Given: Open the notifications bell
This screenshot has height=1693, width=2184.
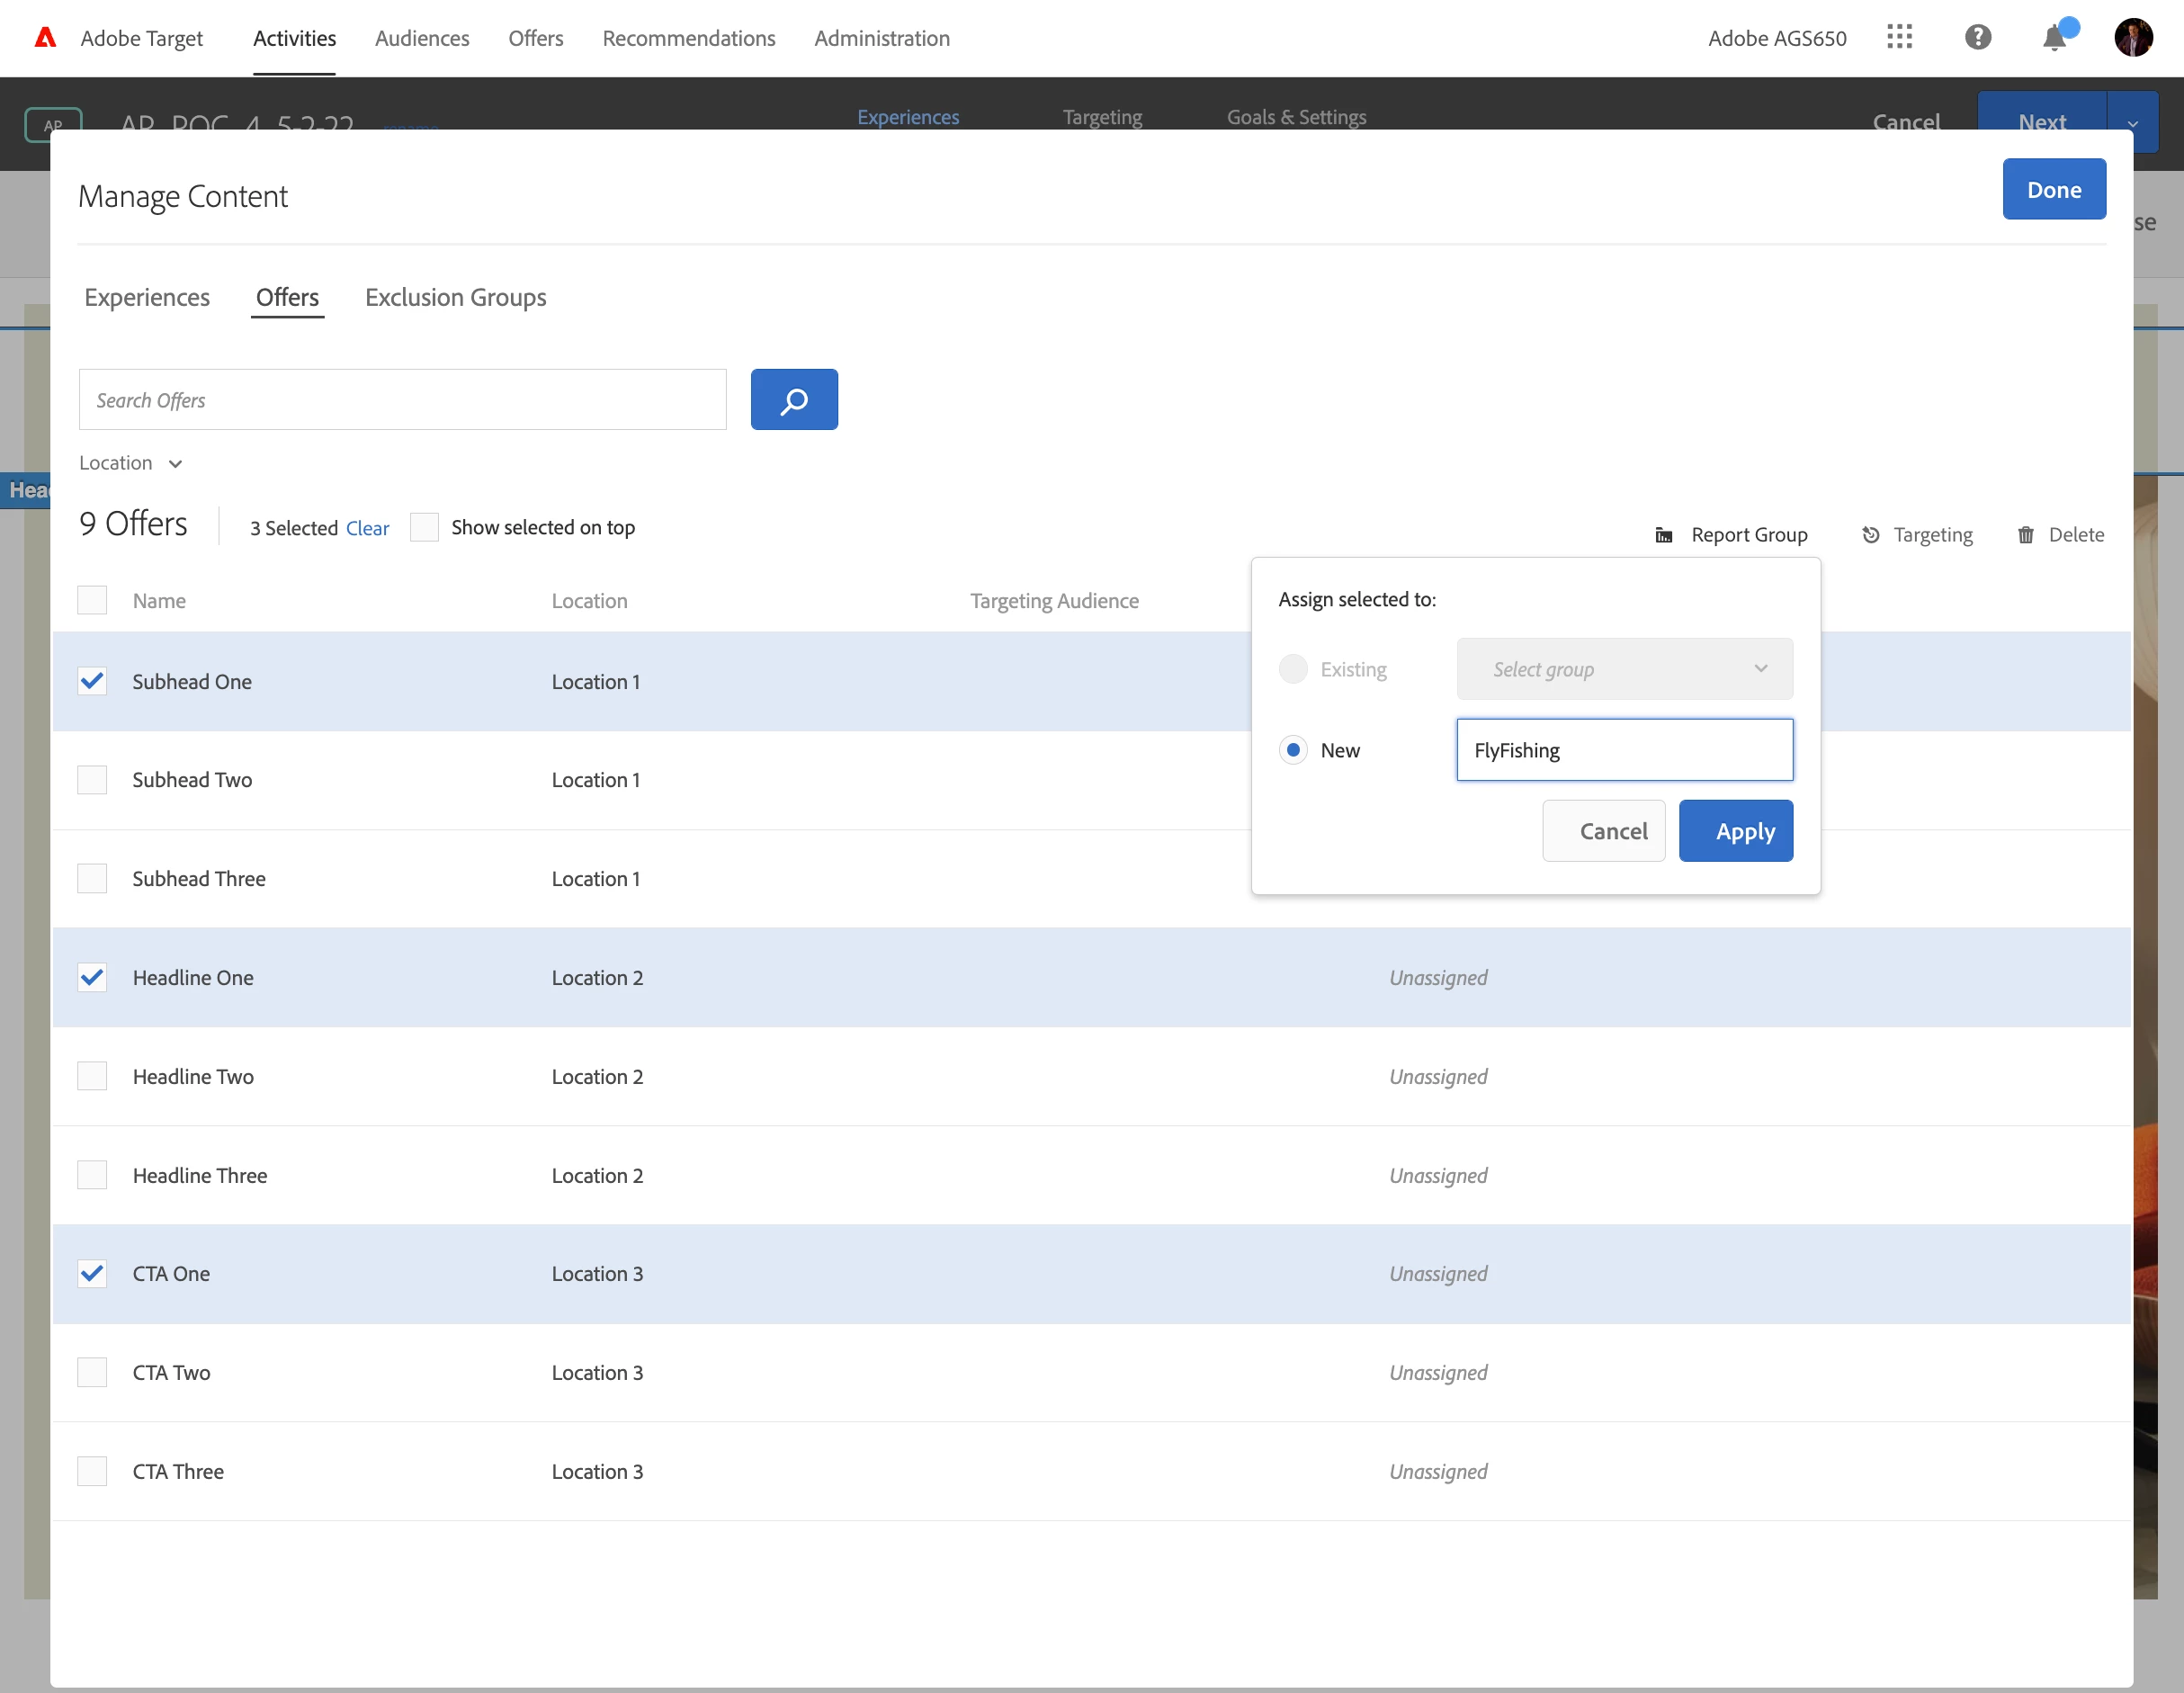Looking at the screenshot, I should click(2054, 38).
